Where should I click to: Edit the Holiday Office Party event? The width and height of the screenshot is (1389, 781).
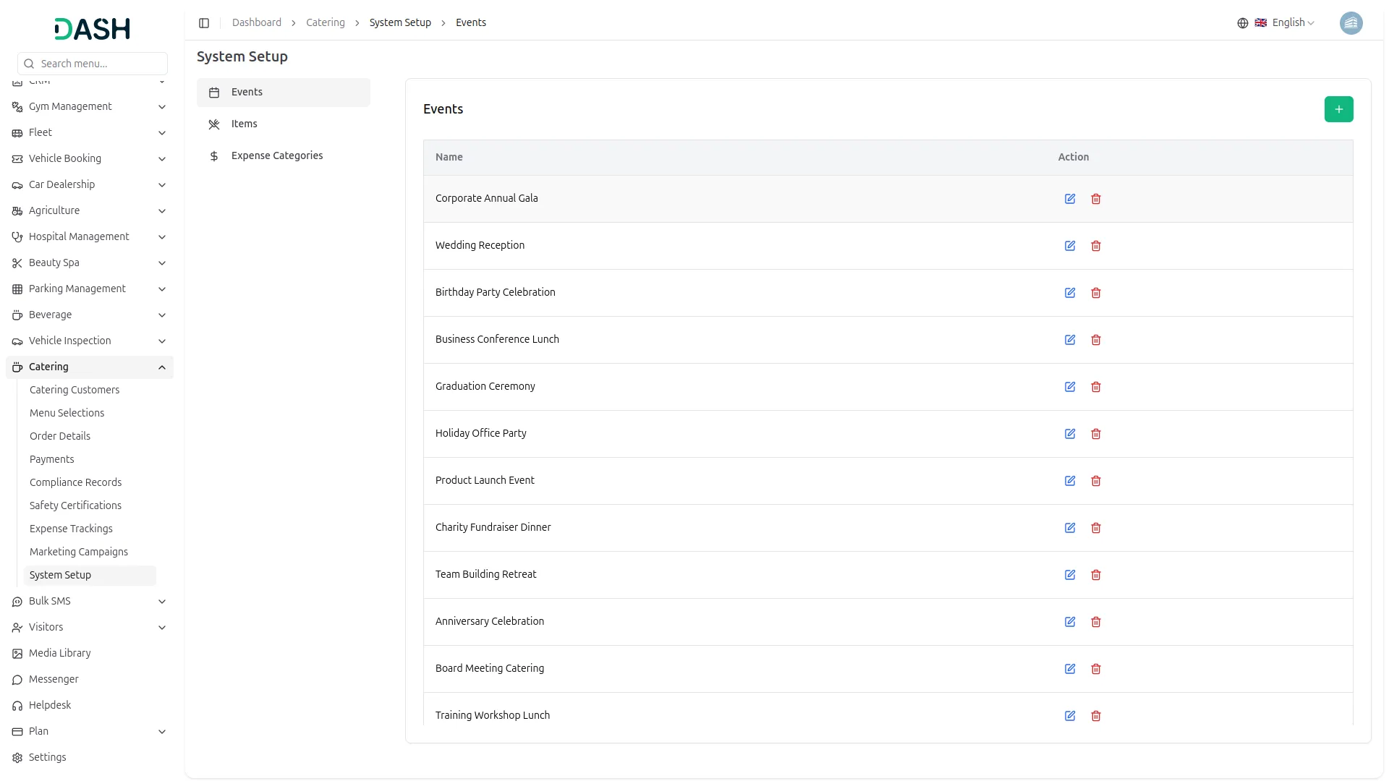(1070, 434)
